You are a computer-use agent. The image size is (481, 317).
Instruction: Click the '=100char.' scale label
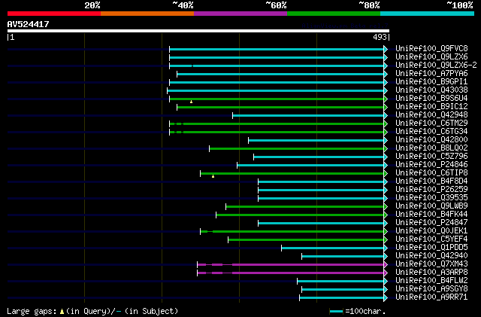pyautogui.click(x=365, y=311)
